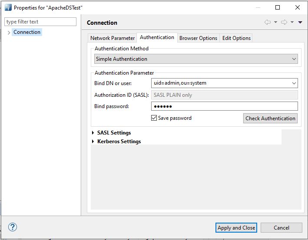
Task: Click the Properties dialog app icon
Action: point(8,7)
